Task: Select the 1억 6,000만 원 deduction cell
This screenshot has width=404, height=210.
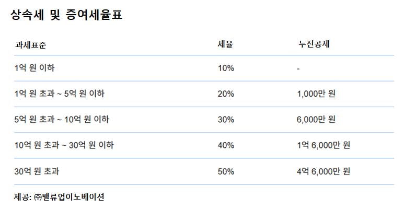Action: pos(323,145)
